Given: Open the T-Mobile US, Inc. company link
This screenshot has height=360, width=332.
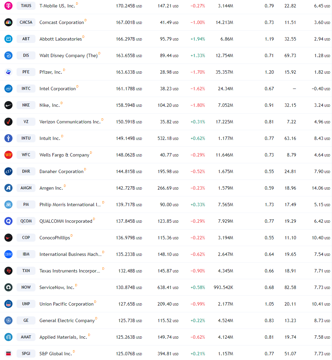Looking at the screenshot, I should point(57,6).
